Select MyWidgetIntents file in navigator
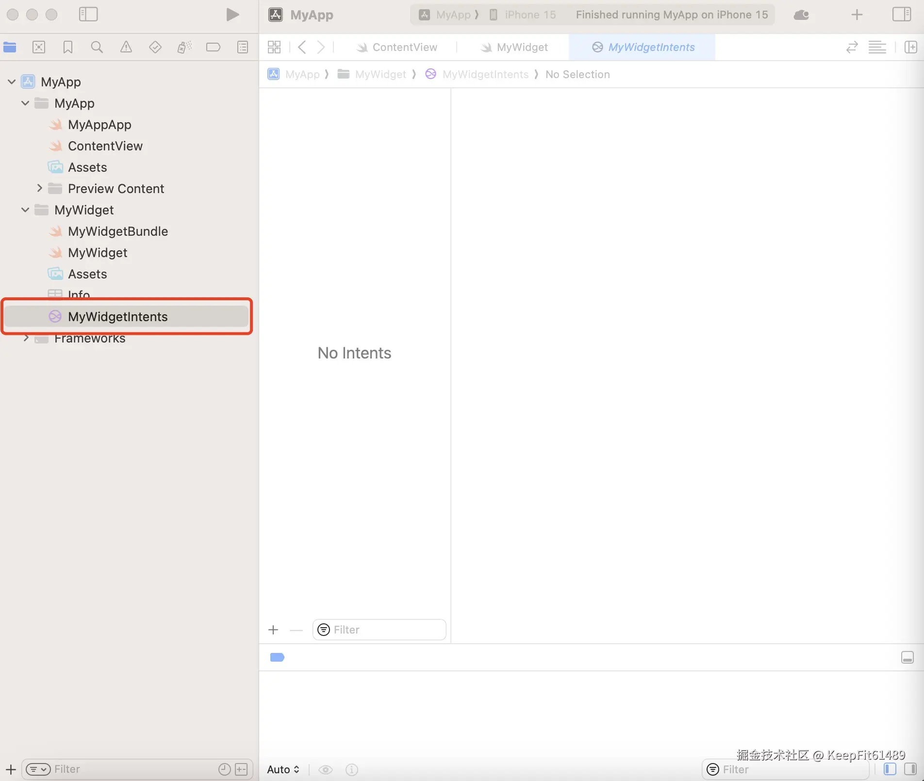The image size is (924, 781). (127, 316)
